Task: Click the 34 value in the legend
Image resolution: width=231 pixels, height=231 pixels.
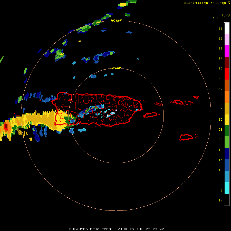Action: pyautogui.click(x=220, y=109)
